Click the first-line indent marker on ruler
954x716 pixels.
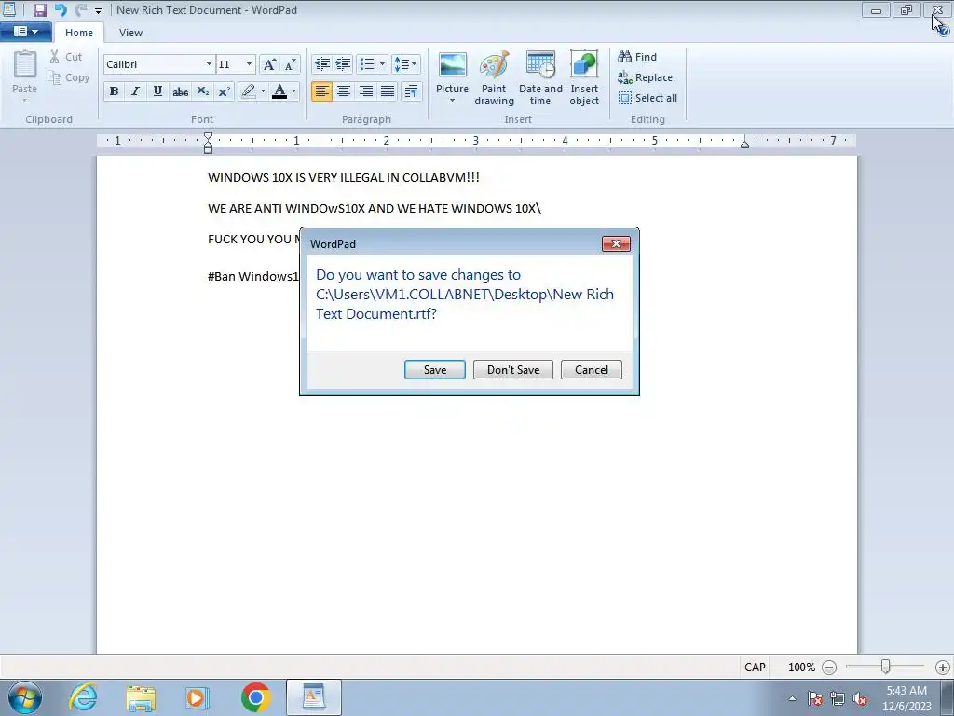208,138
